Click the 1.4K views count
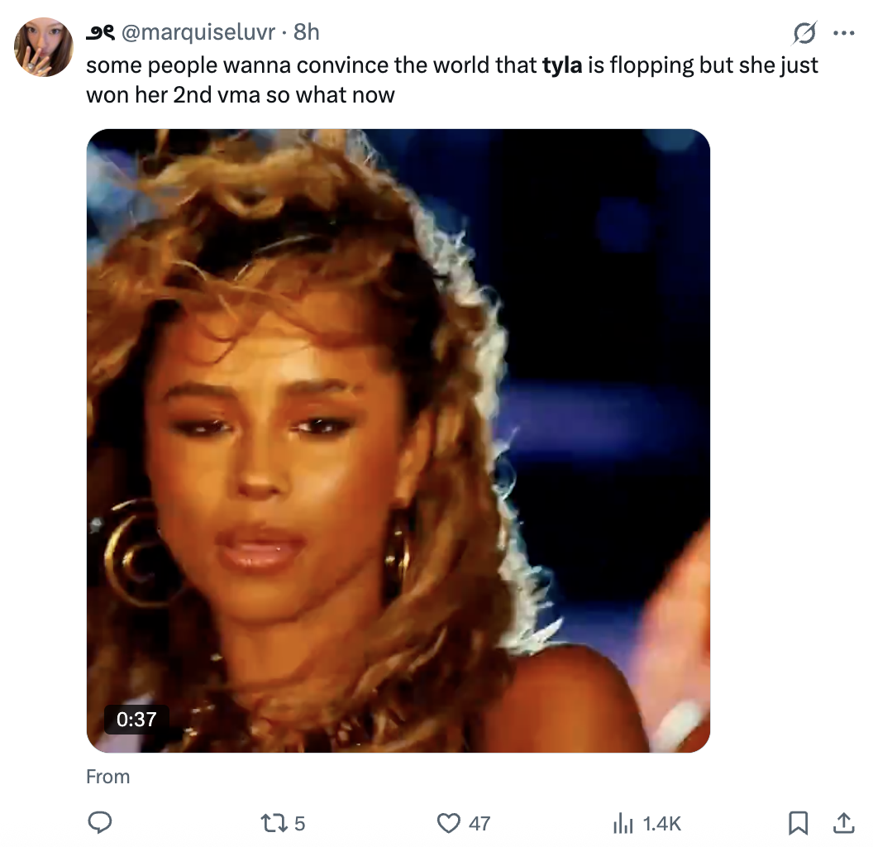The image size is (873, 847). tap(661, 823)
